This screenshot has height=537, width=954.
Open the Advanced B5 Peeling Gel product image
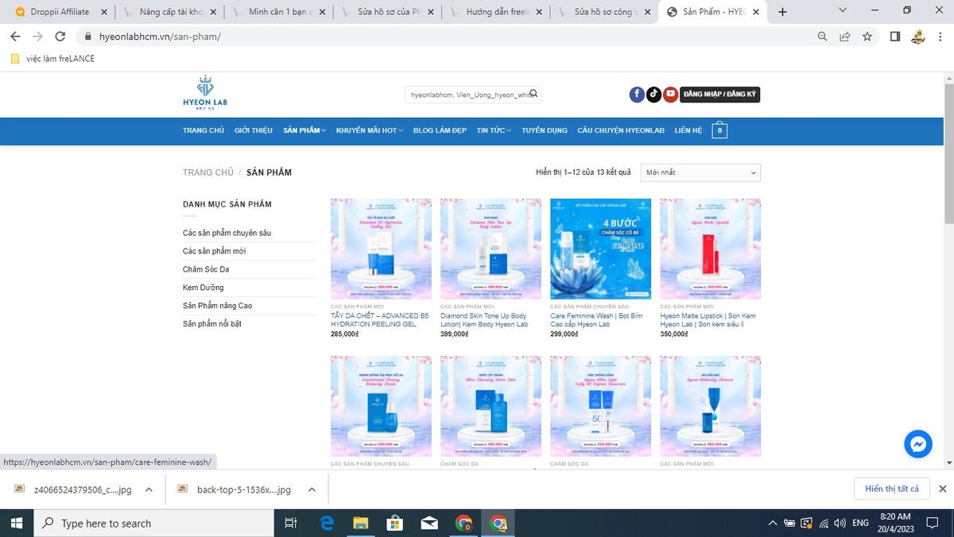coord(381,249)
